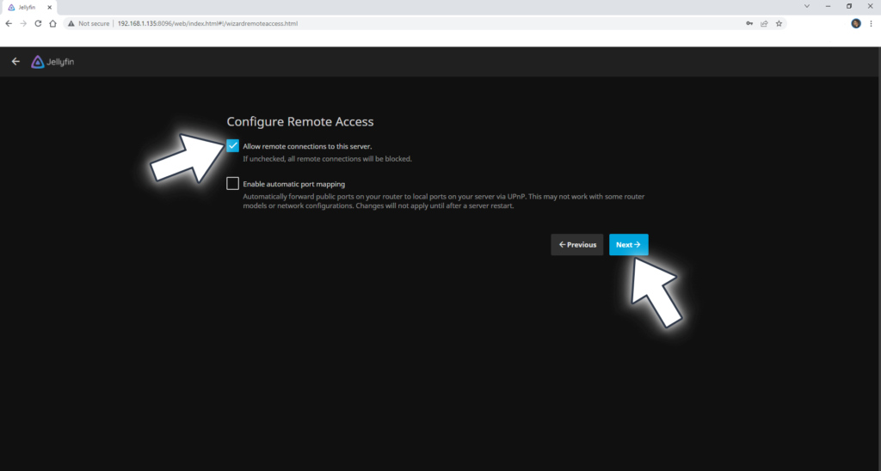The image size is (881, 471).
Task: Go to the Previous wizard step
Action: [x=577, y=245]
